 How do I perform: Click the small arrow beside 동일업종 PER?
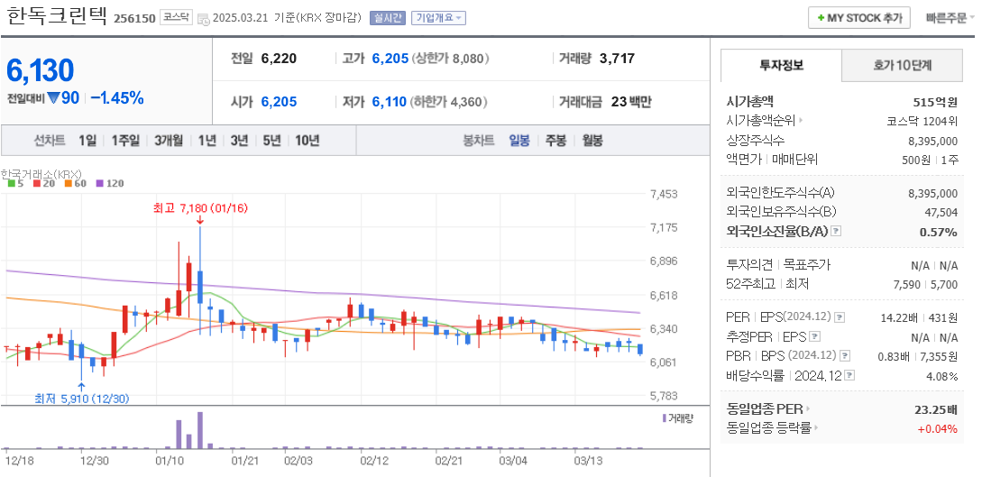pos(807,409)
